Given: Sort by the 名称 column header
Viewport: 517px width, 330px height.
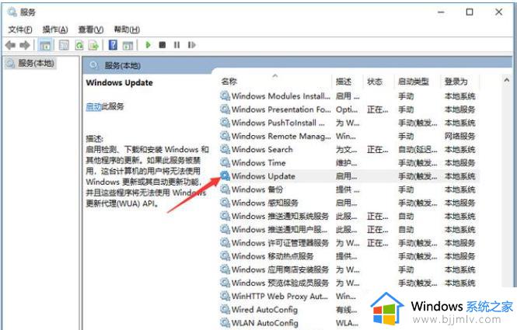Looking at the screenshot, I should (229, 82).
